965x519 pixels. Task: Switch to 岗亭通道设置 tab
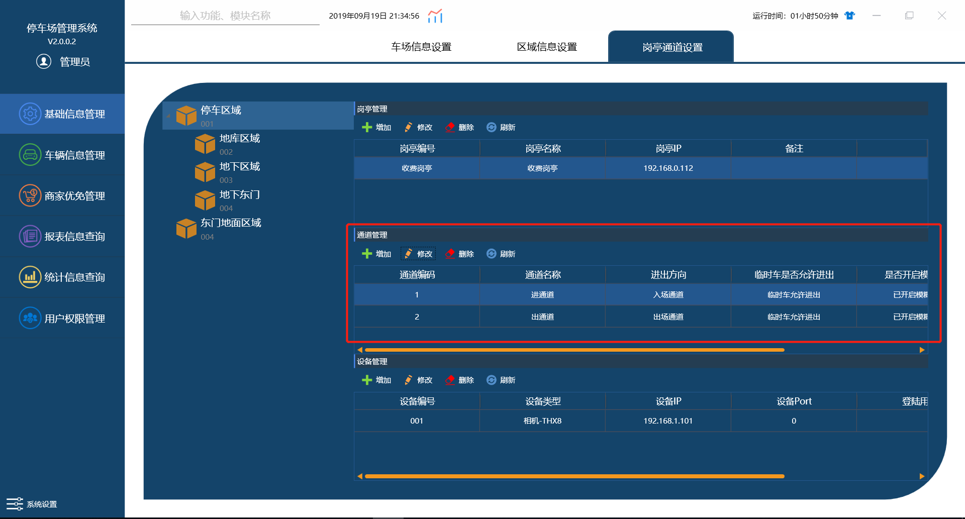(x=671, y=47)
